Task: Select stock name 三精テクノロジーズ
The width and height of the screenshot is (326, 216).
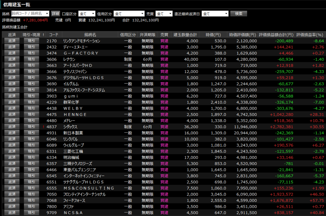Action: point(77,163)
